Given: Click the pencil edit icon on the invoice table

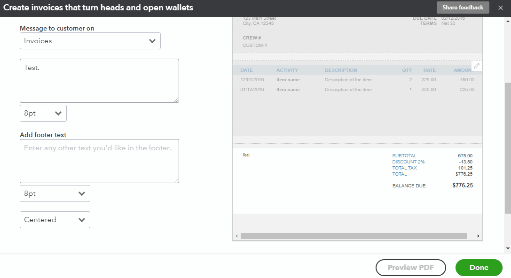Looking at the screenshot, I should pyautogui.click(x=477, y=65).
